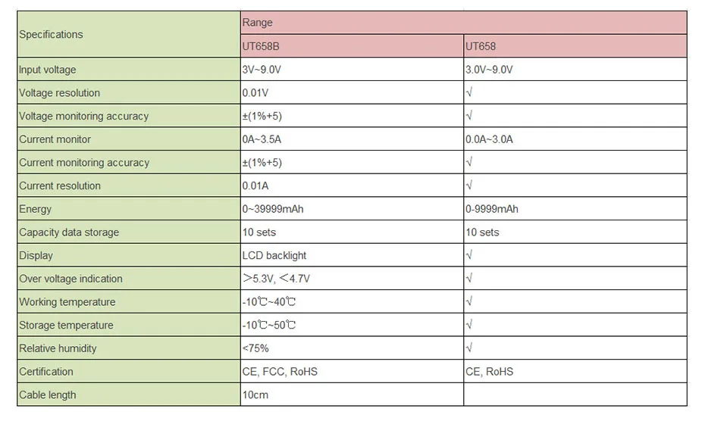Screen dimensions: 705x421
Task: Click checkmark in Working temperature row
Action: pyautogui.click(x=469, y=301)
